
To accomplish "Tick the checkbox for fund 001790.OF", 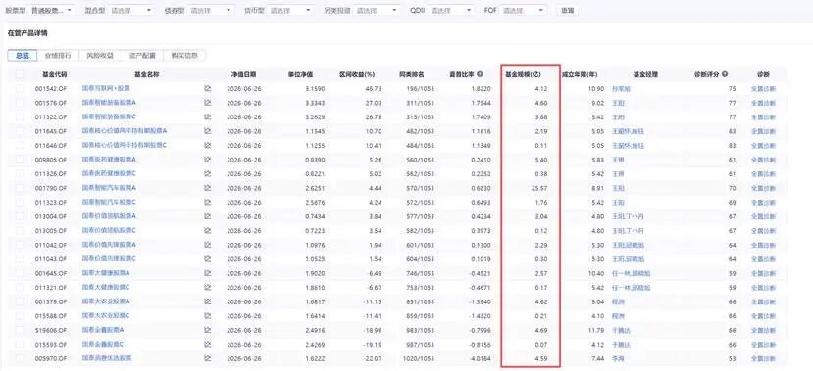I will [20, 188].
